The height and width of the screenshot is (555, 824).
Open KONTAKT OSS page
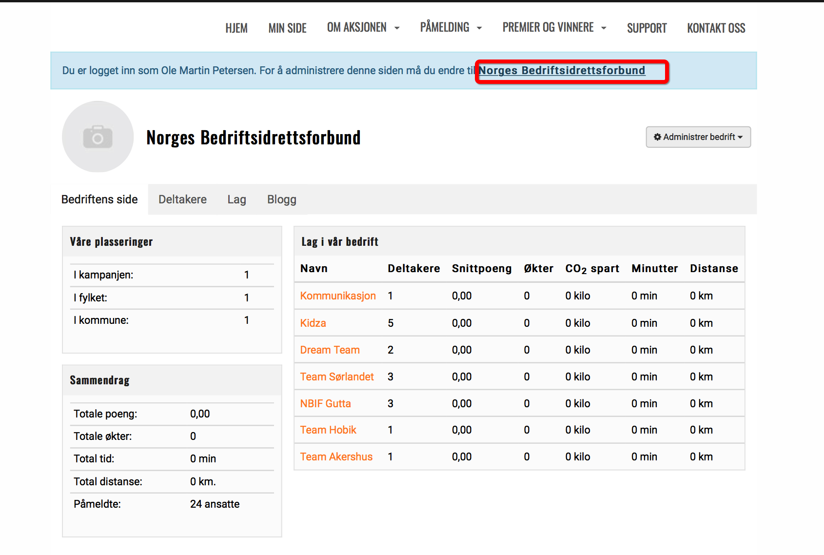(716, 28)
